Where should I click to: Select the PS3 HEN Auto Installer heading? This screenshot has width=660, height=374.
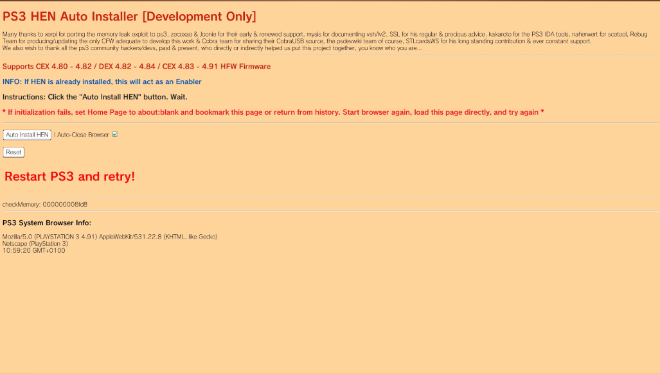click(129, 17)
